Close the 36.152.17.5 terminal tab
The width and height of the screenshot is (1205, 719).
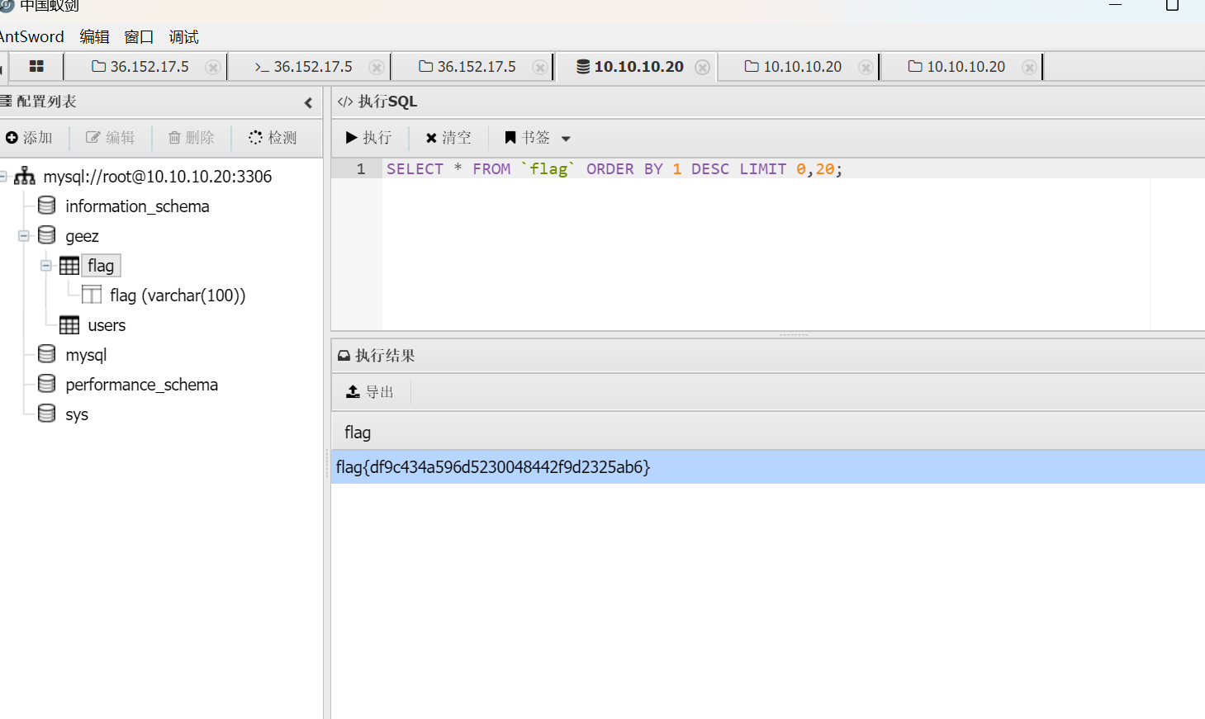377,68
